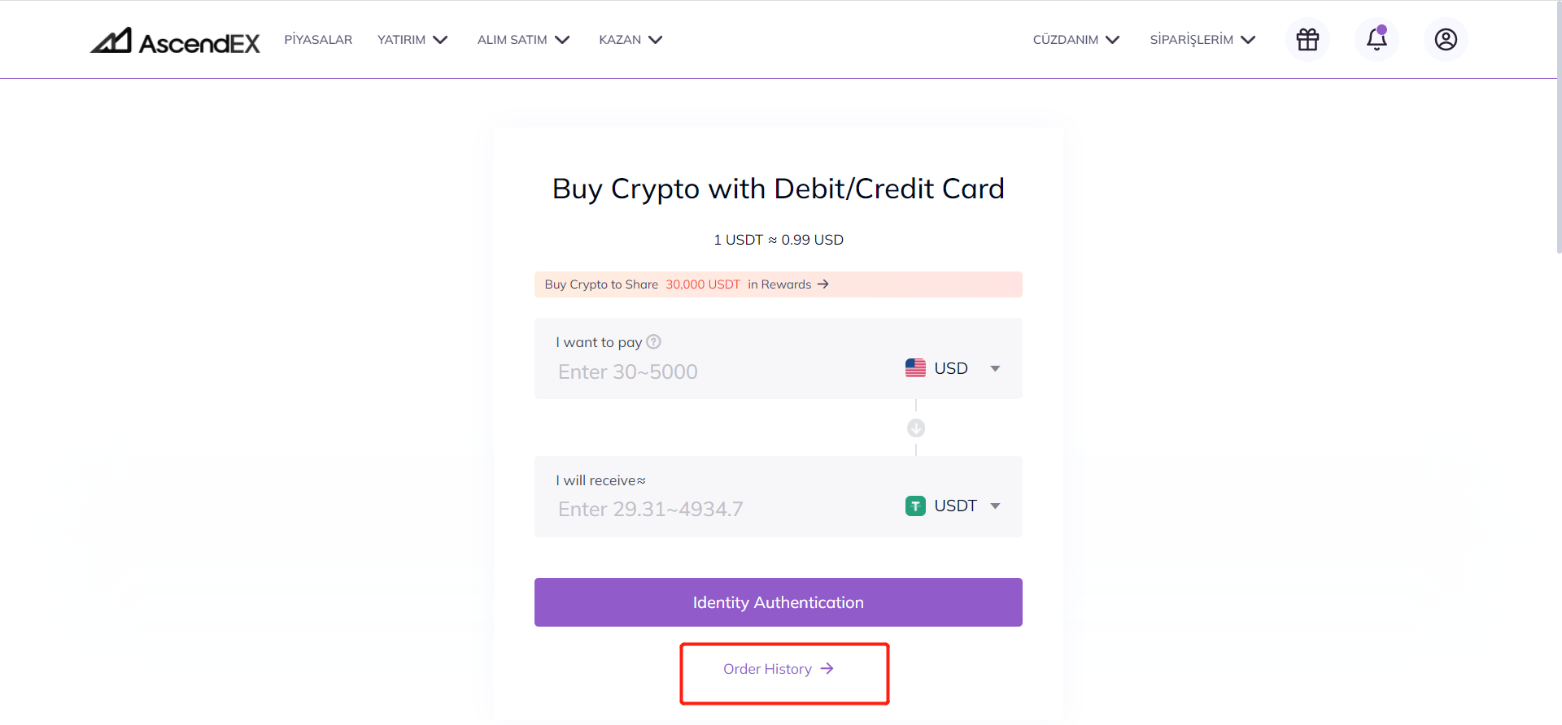Image resolution: width=1562 pixels, height=725 pixels.
Task: Expand the YATIRIM menu
Action: tap(412, 39)
